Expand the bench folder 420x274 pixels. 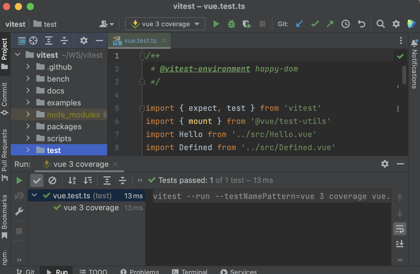click(28, 79)
